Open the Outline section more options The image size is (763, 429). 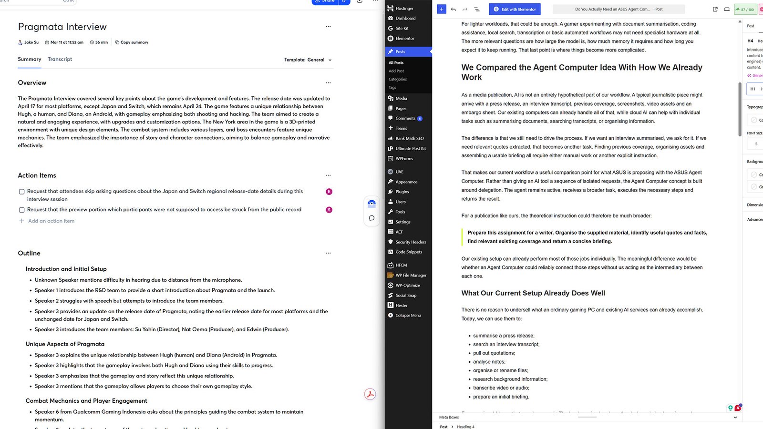328,253
